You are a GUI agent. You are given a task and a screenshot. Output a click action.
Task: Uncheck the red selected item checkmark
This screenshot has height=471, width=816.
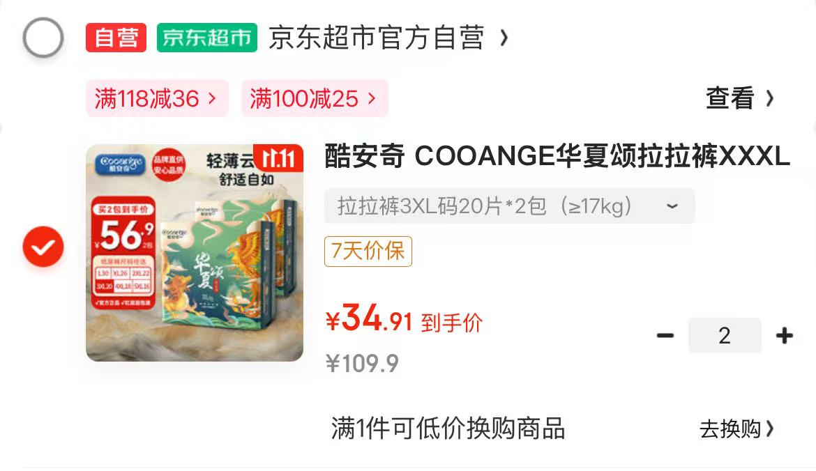click(x=43, y=247)
